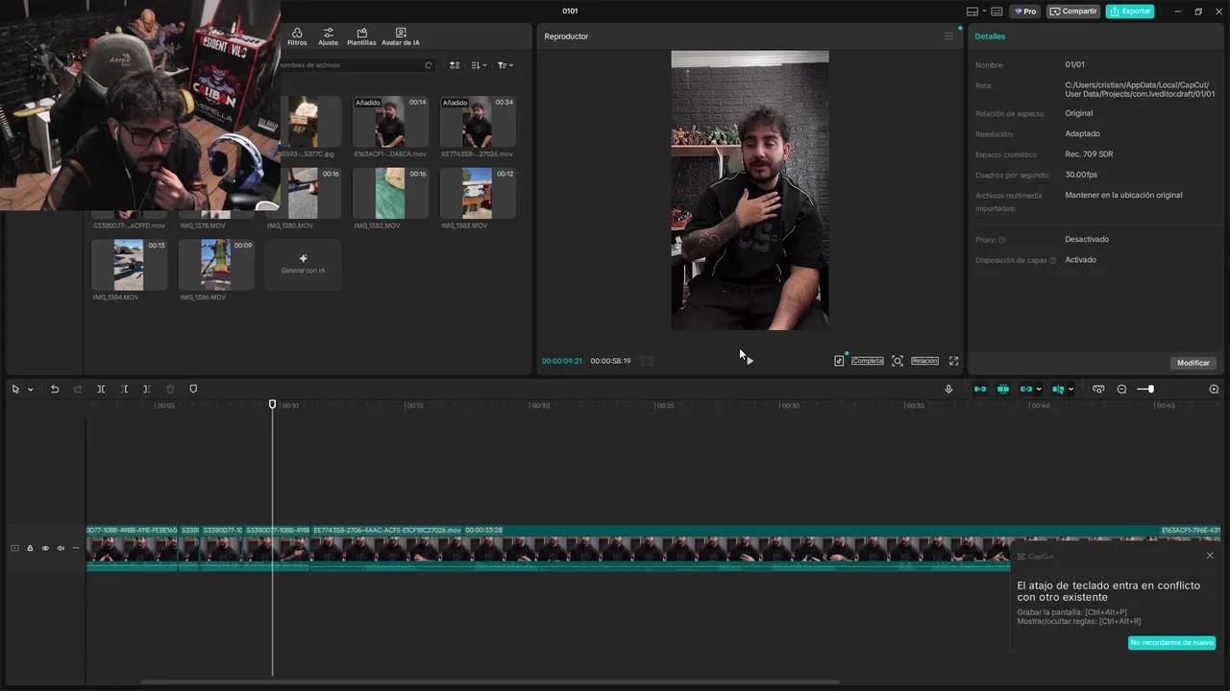The image size is (1230, 691).
Task: Expand the linkage options dropdown arrow
Action: click(1039, 390)
